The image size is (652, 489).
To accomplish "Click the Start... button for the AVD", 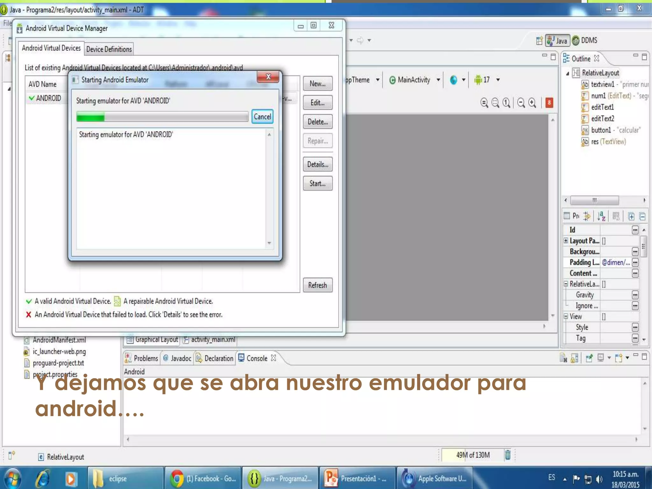I will (318, 183).
